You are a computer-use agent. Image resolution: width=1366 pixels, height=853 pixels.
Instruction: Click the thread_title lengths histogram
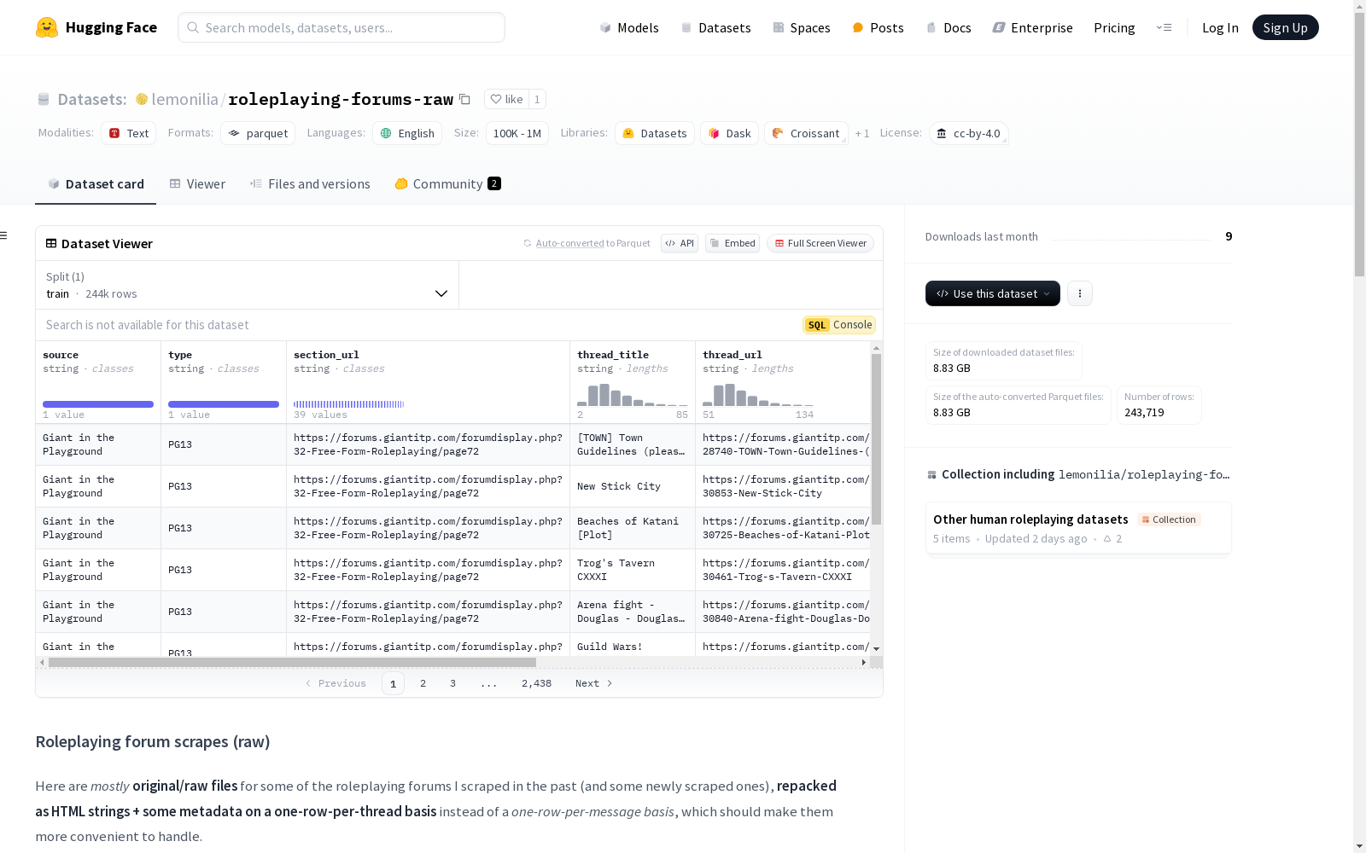pos(633,395)
